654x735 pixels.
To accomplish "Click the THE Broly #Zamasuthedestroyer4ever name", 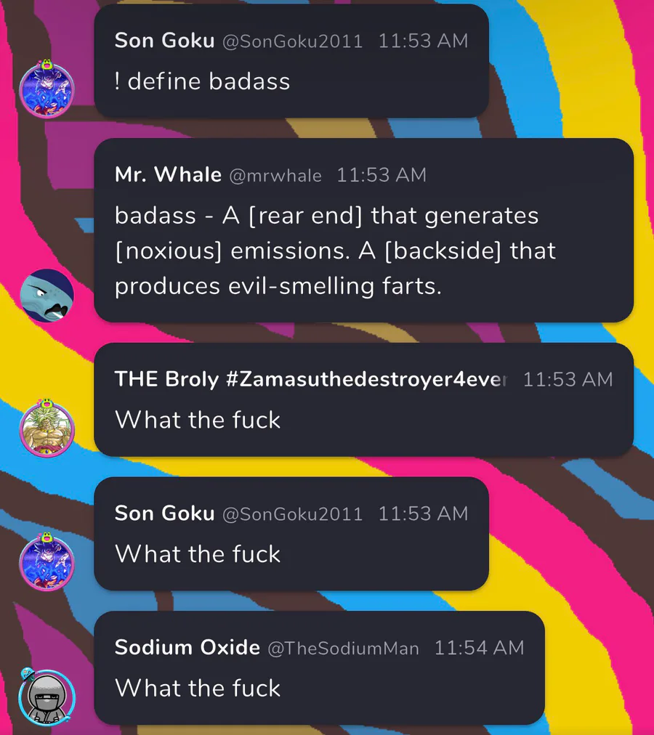I will pos(311,379).
